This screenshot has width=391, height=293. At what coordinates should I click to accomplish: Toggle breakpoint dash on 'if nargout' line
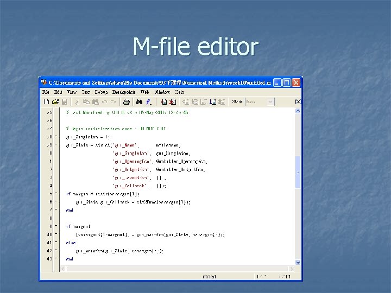pyautogui.click(x=56, y=226)
